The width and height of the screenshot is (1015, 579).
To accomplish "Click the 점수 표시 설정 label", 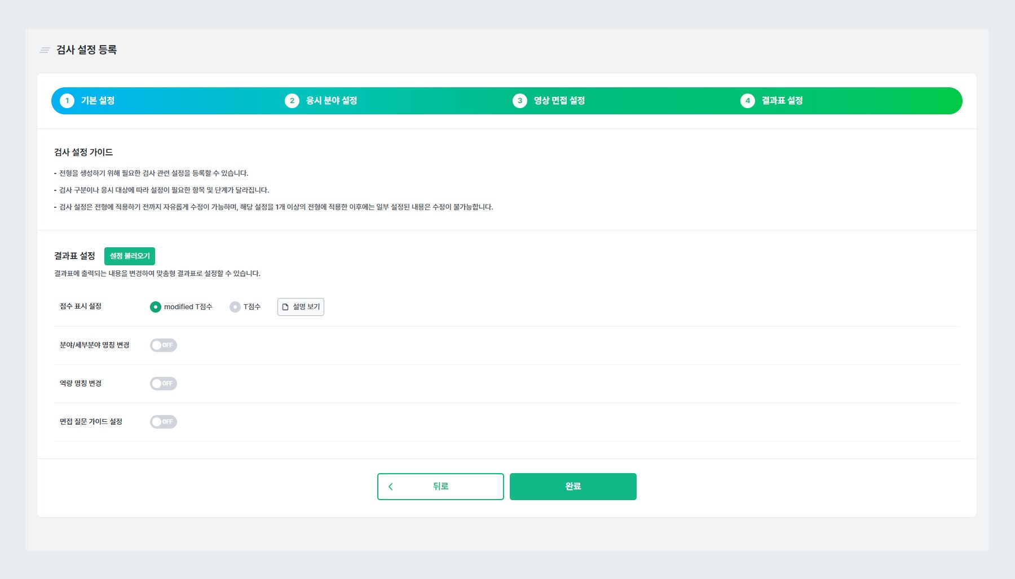I will pos(81,306).
